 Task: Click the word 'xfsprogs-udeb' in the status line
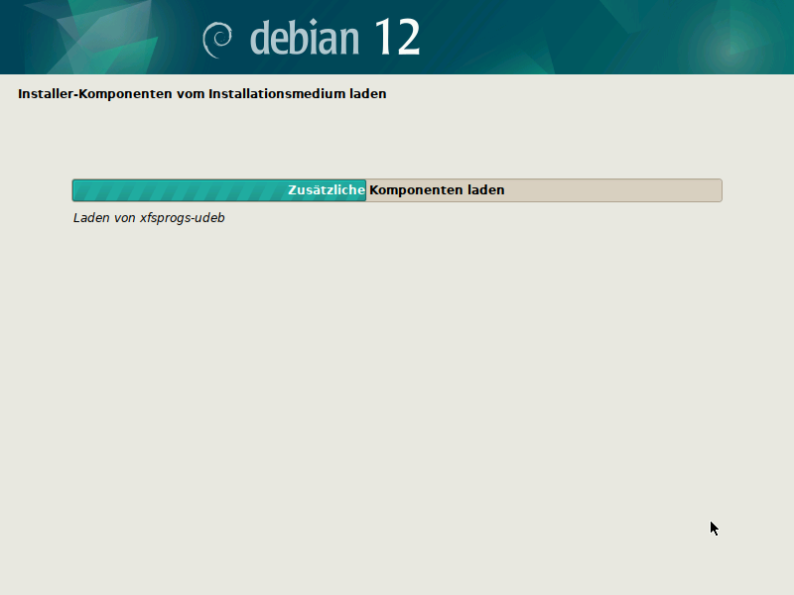[180, 217]
